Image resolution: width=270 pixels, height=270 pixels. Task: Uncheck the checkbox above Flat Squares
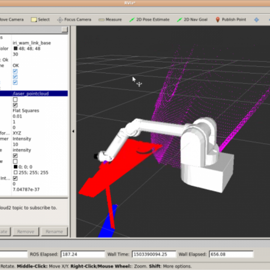pos(15,105)
